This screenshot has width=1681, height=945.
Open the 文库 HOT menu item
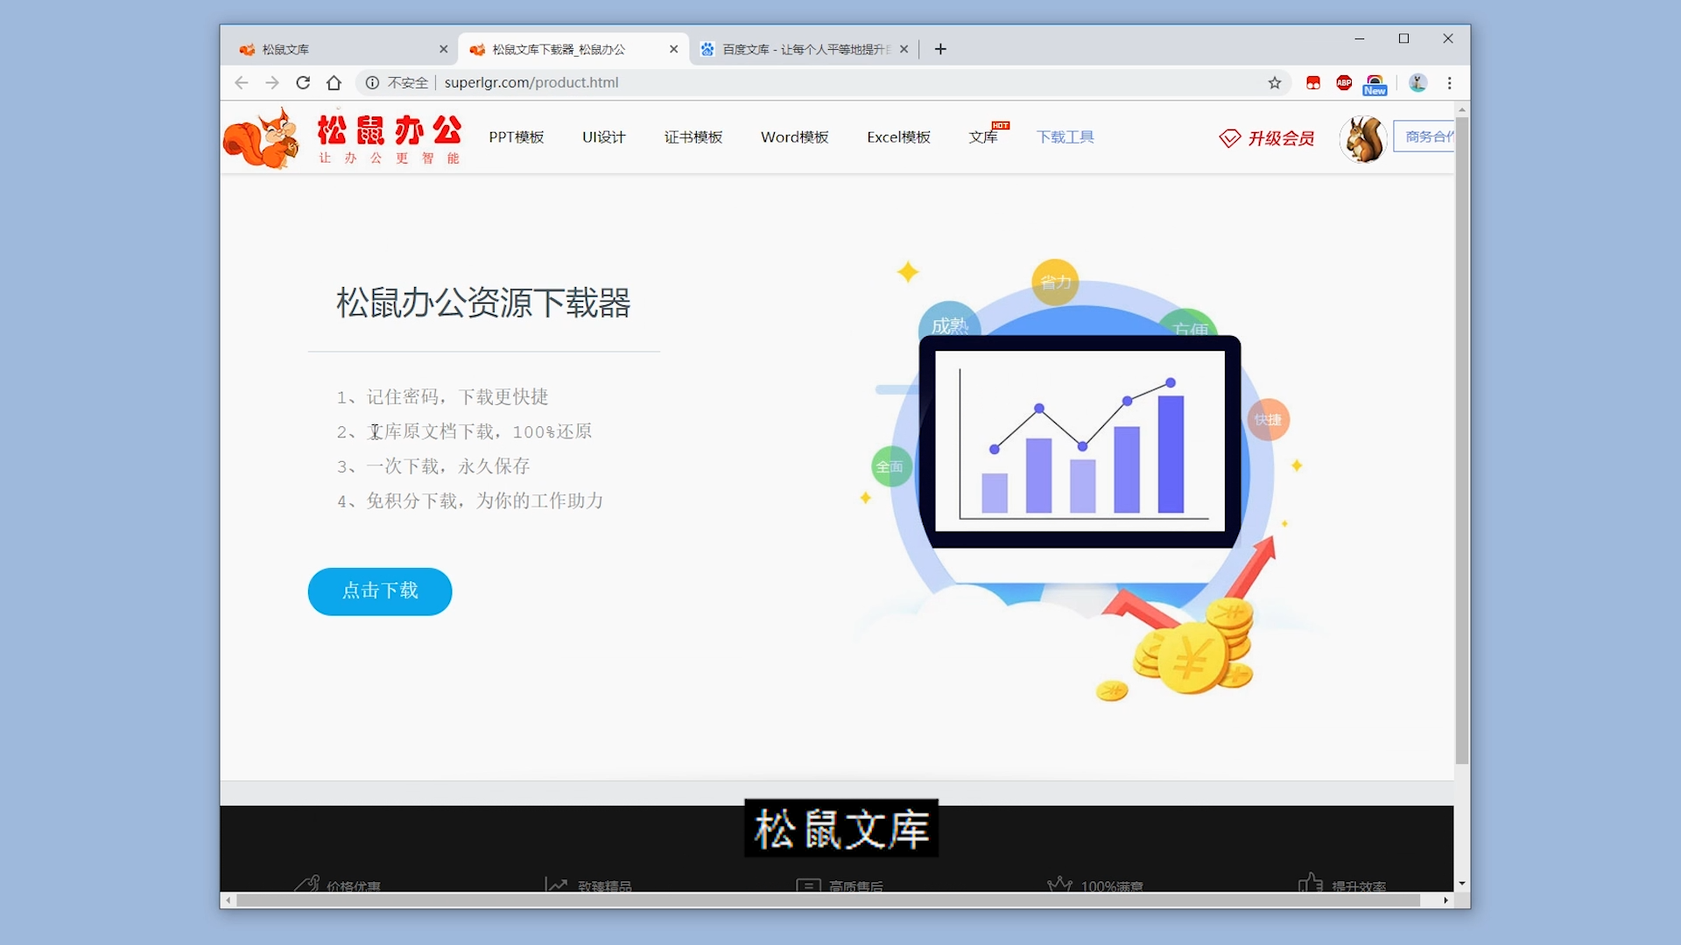983,137
